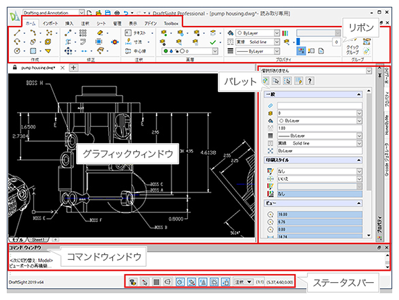Switch to the Sheet1 layout tab
The image size is (399, 300).
click(x=38, y=239)
